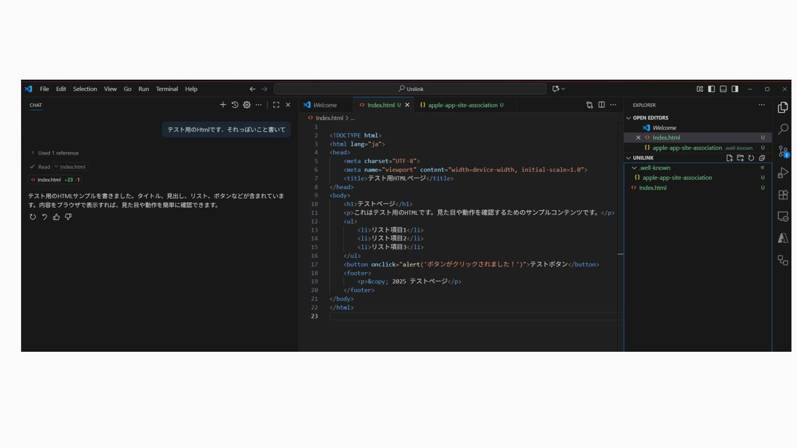Close the Index.html editor tab

(x=407, y=105)
